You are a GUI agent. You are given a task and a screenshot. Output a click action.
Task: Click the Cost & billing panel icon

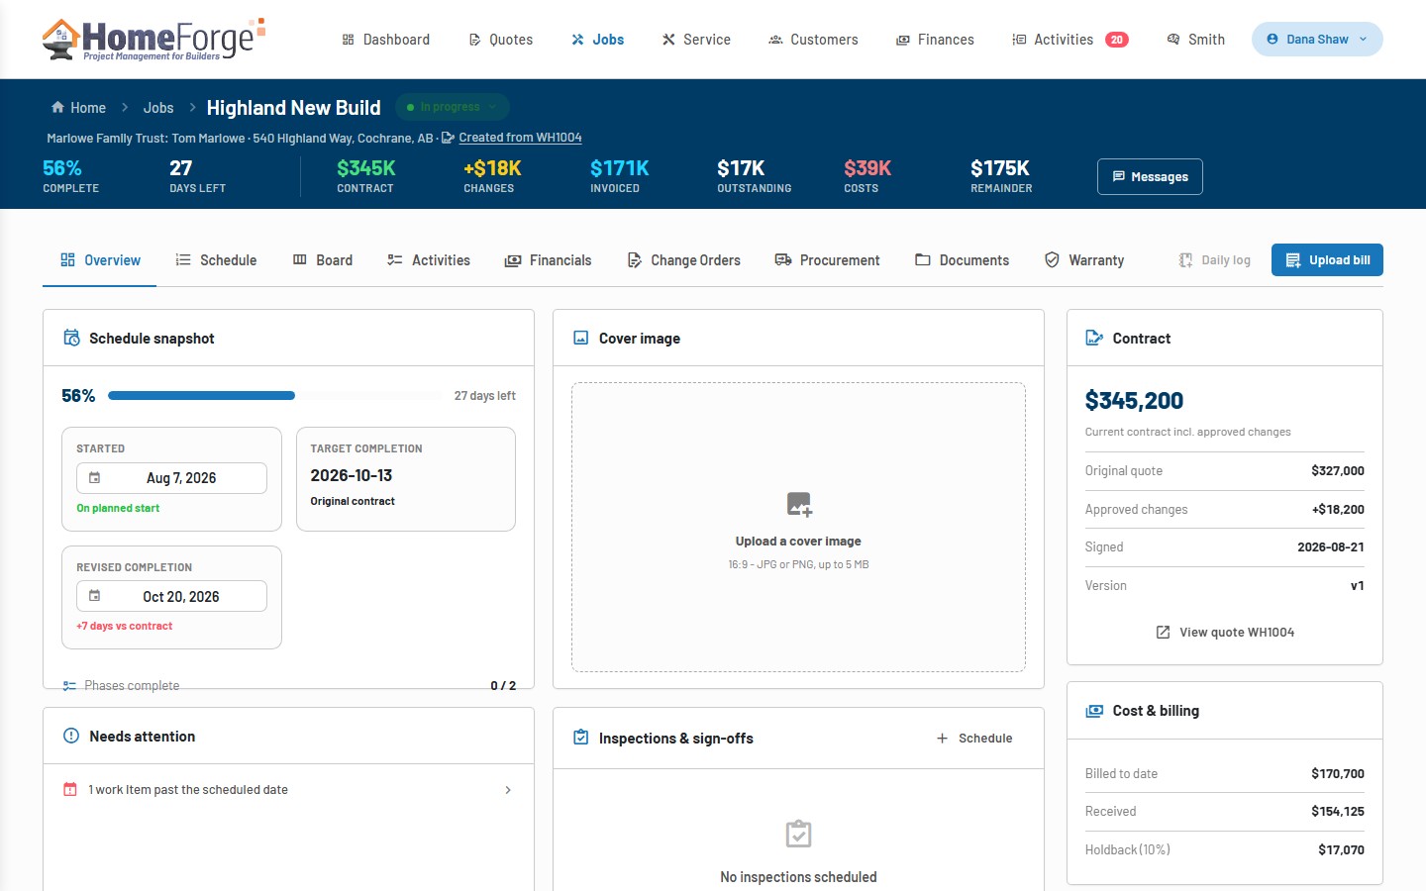click(1094, 711)
